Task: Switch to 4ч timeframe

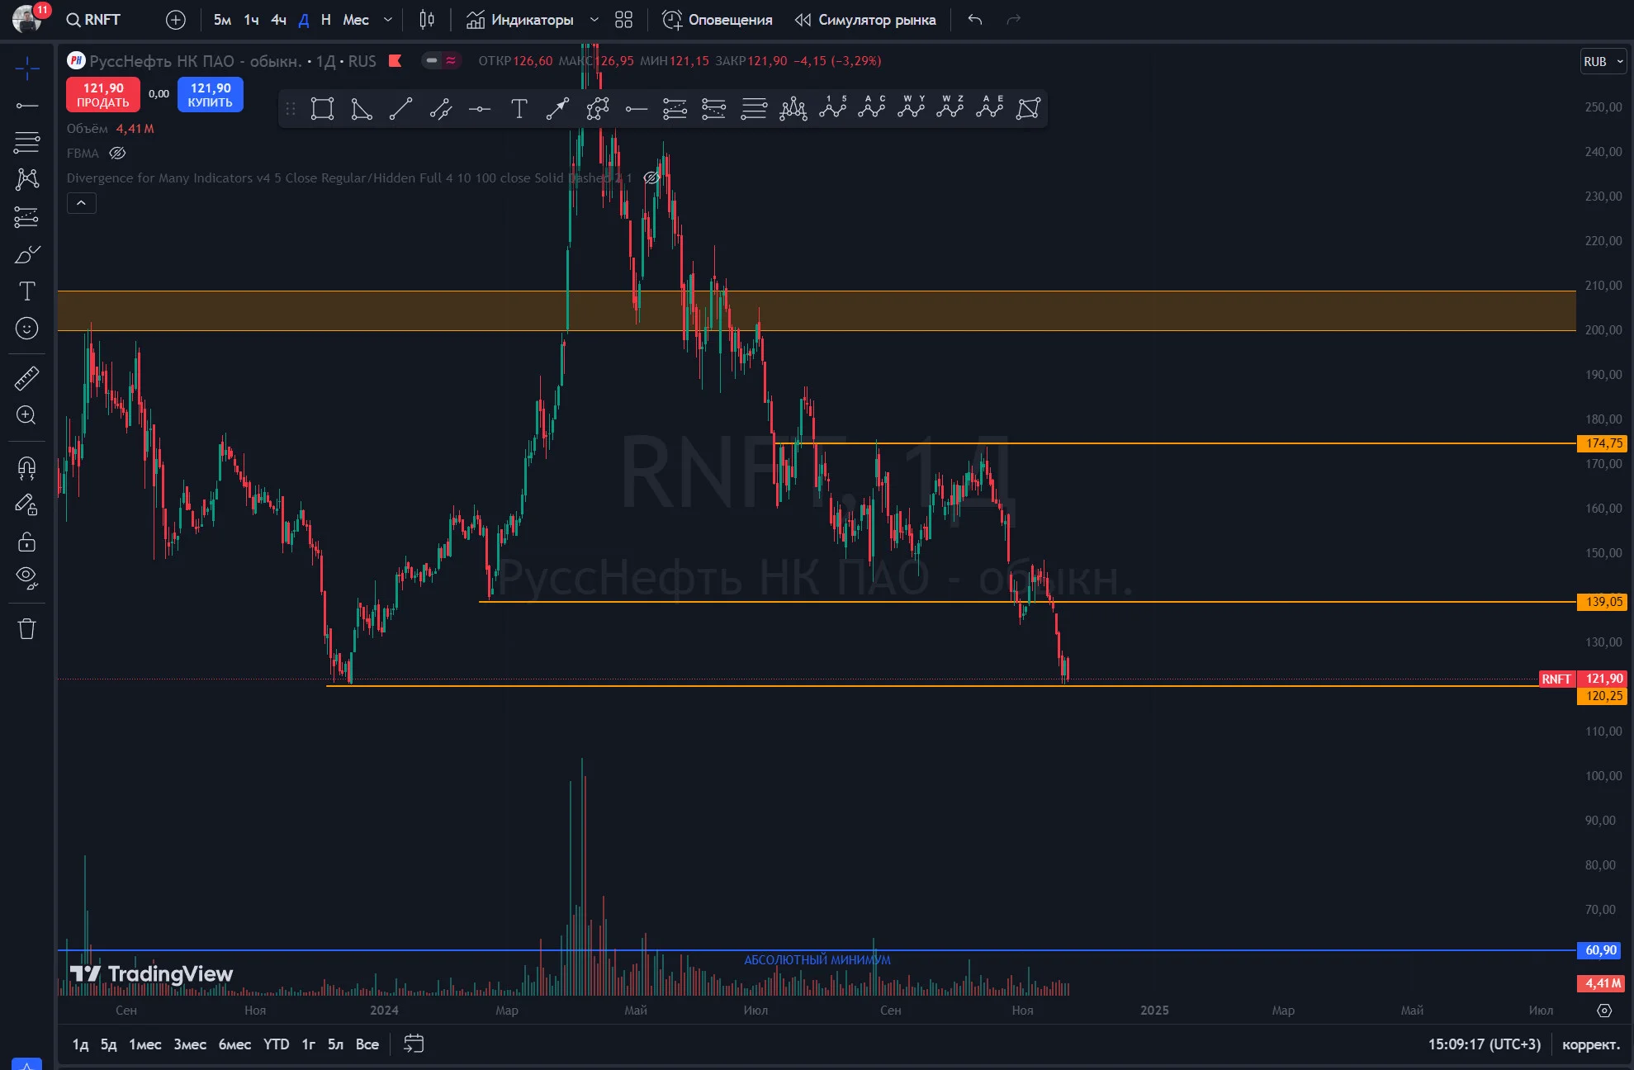Action: (x=278, y=20)
